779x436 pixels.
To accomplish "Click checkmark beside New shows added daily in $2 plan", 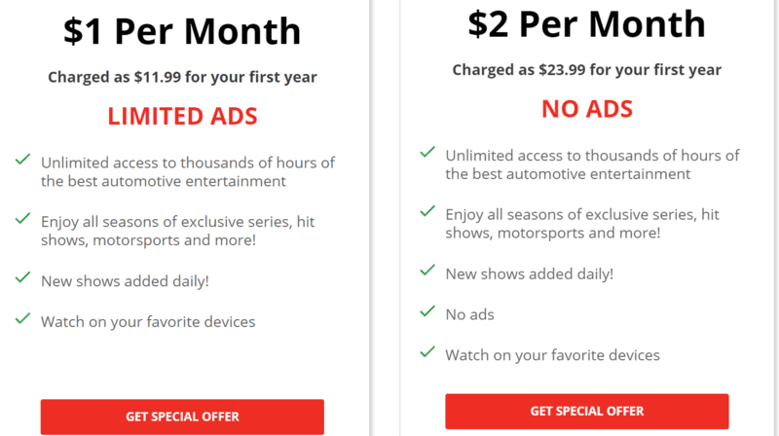I will 427,271.
